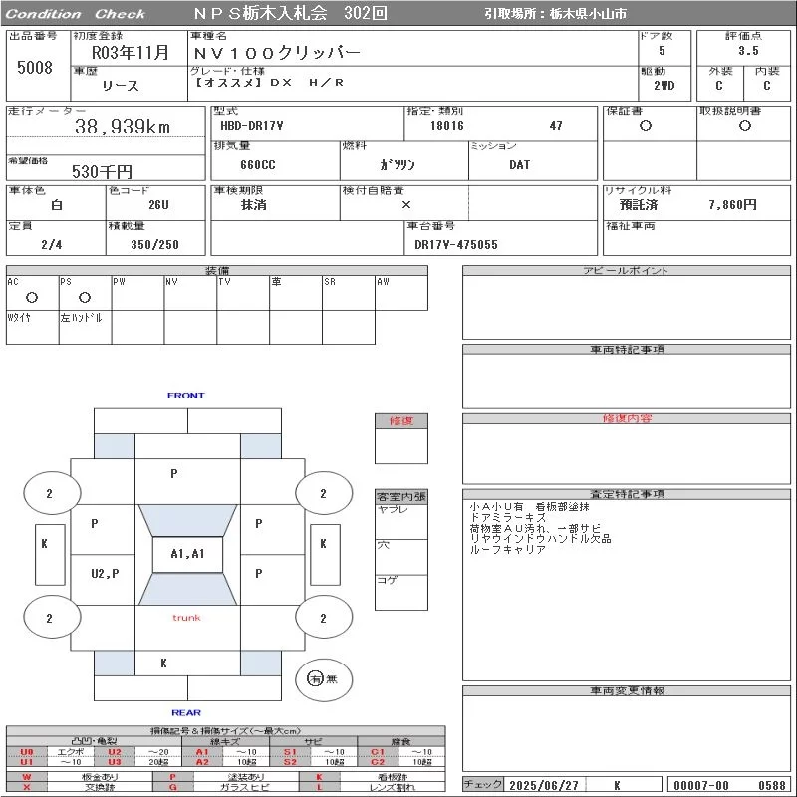
Task: Select inspection expiry value "抹消"
Action: tap(254, 205)
